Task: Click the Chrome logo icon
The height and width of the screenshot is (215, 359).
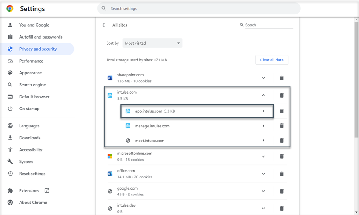Action: tap(10, 8)
